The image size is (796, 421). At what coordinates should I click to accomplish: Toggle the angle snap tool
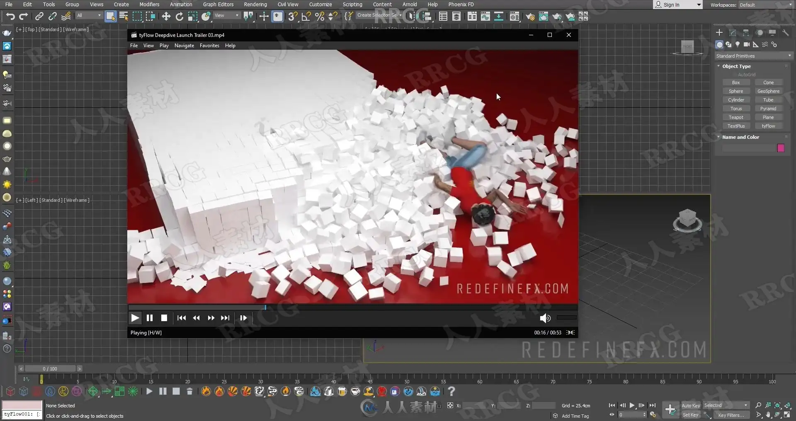[x=306, y=16]
